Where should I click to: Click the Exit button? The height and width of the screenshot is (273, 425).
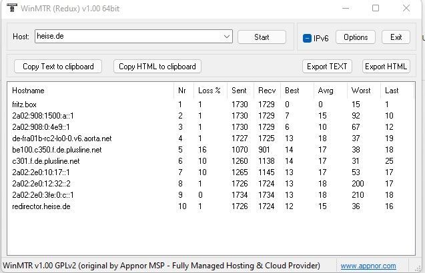click(396, 37)
